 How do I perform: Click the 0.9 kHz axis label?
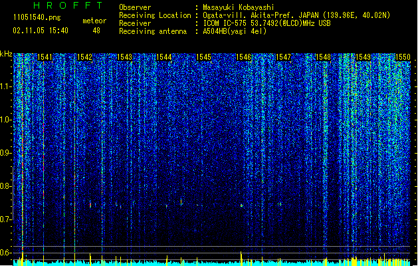[6, 153]
